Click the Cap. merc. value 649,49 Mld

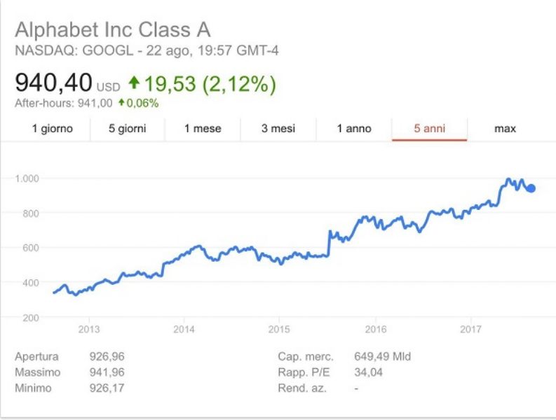click(382, 356)
